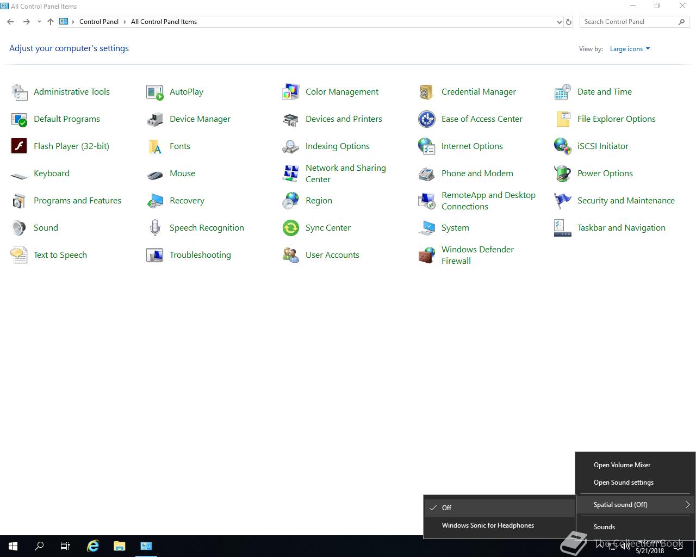
Task: Open Task View on the taskbar
Action: tap(65, 546)
